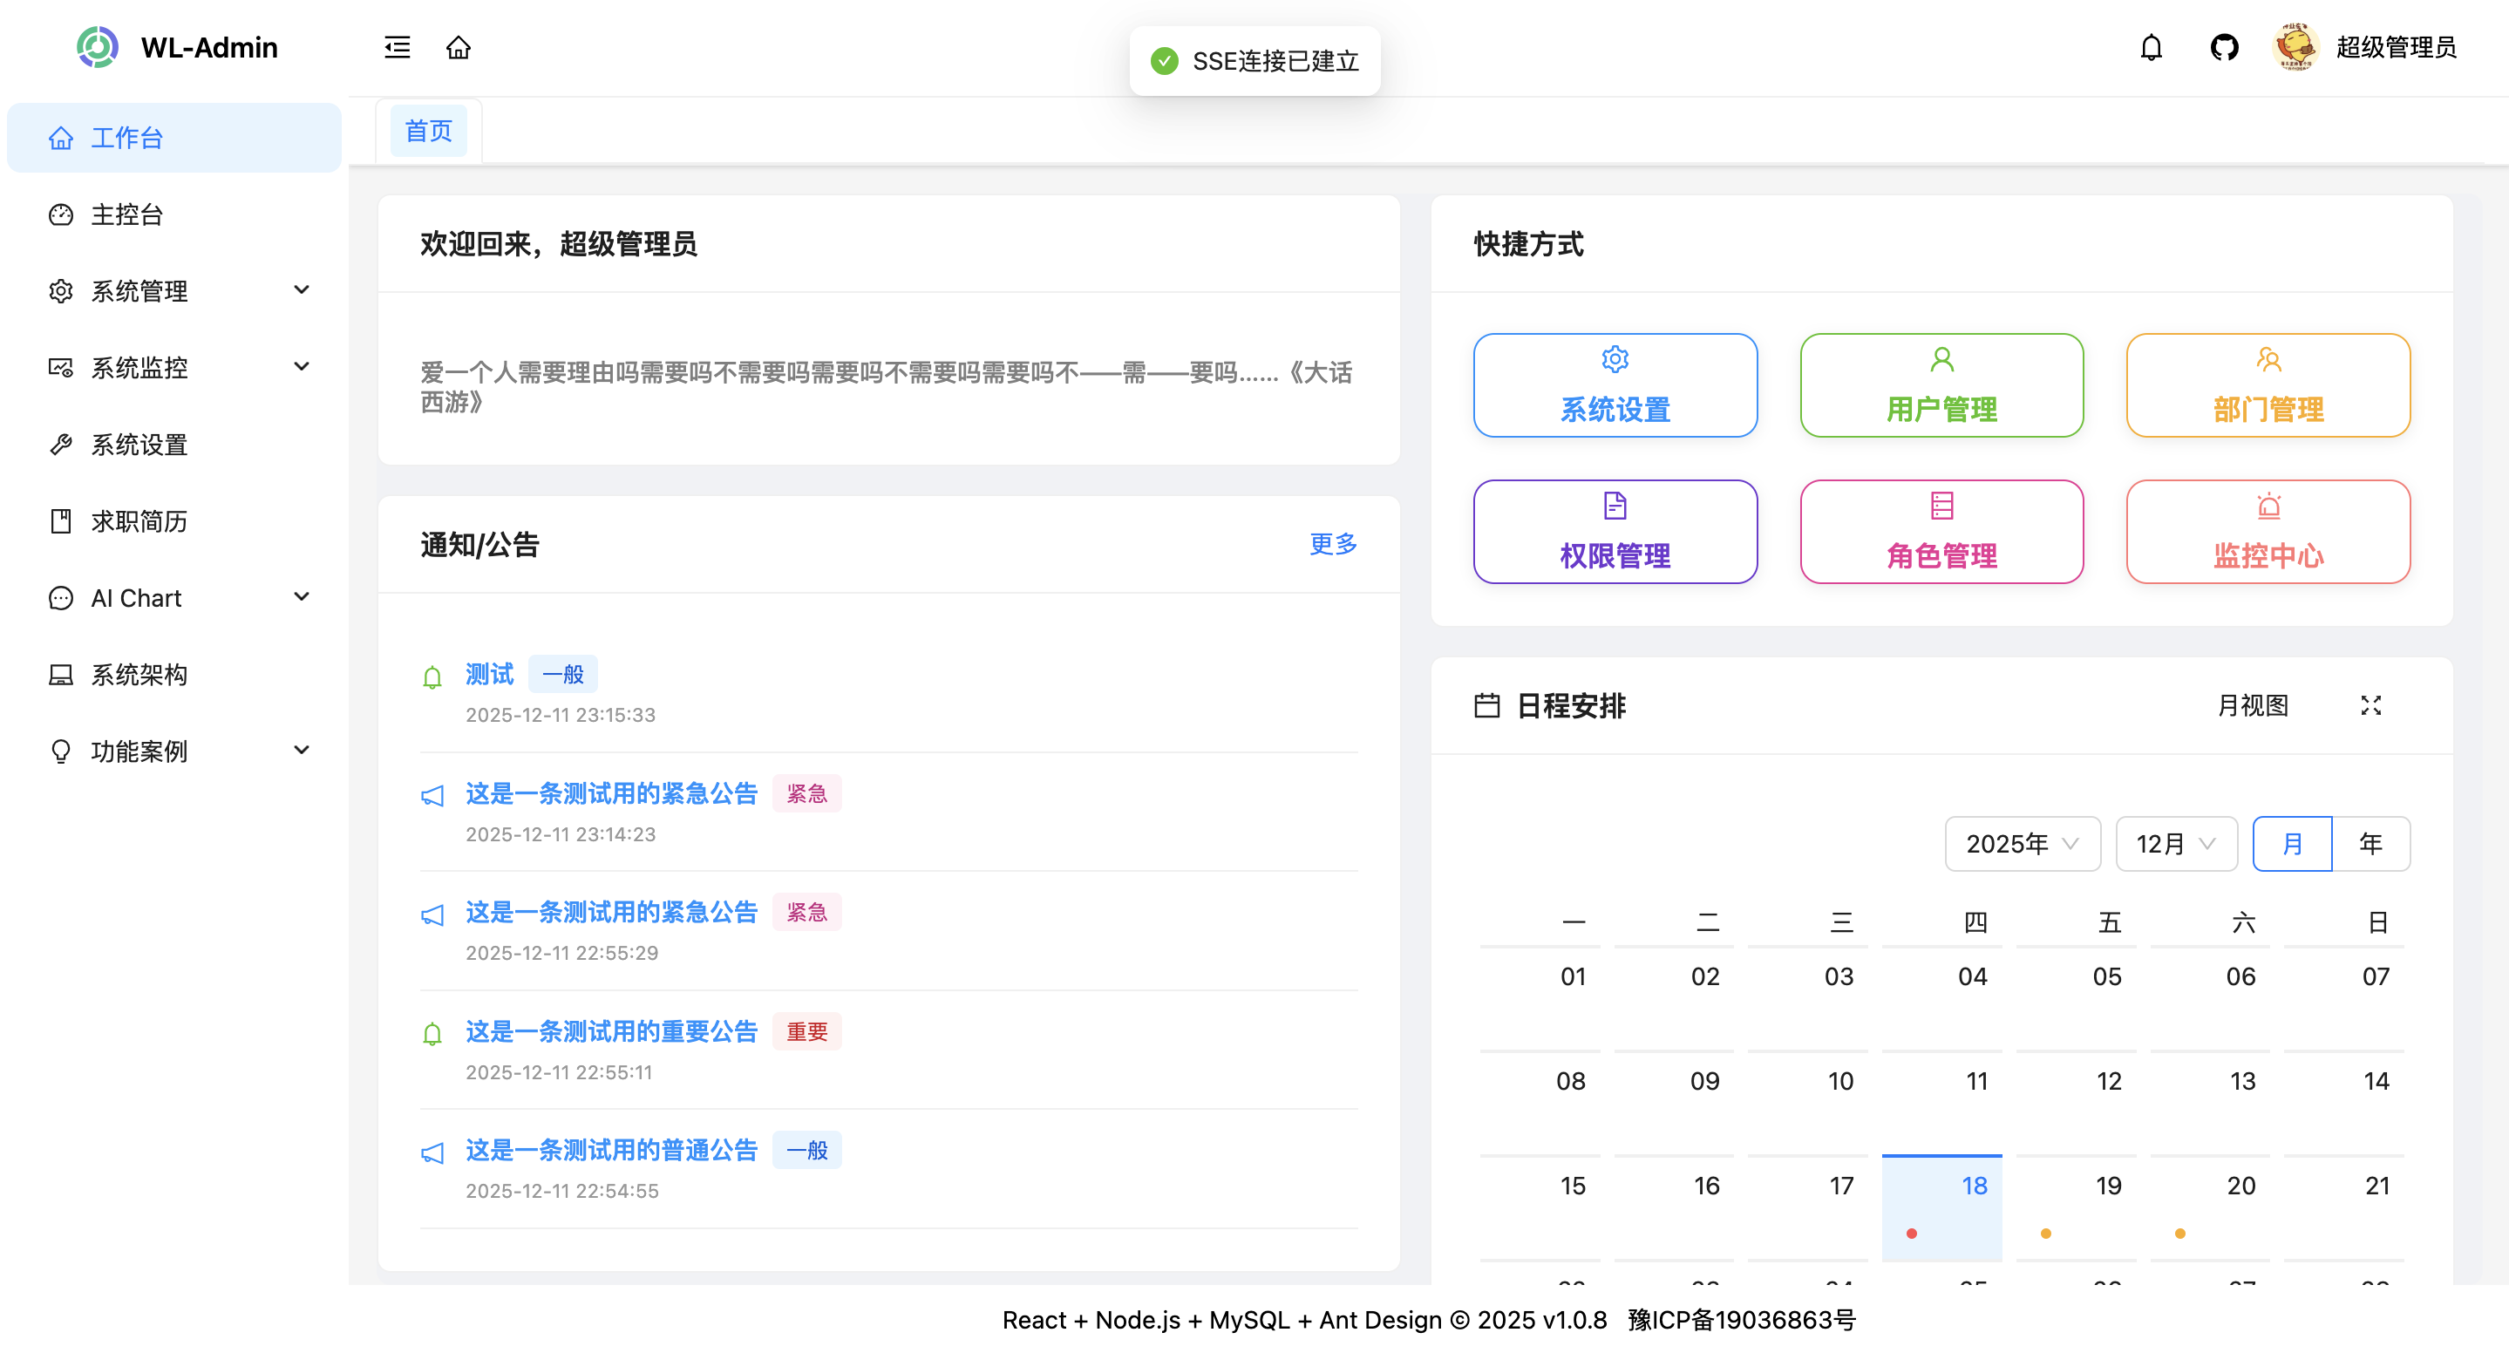Expand the 系统管理 menu
Screen dimensions: 2509x1353
coord(139,290)
